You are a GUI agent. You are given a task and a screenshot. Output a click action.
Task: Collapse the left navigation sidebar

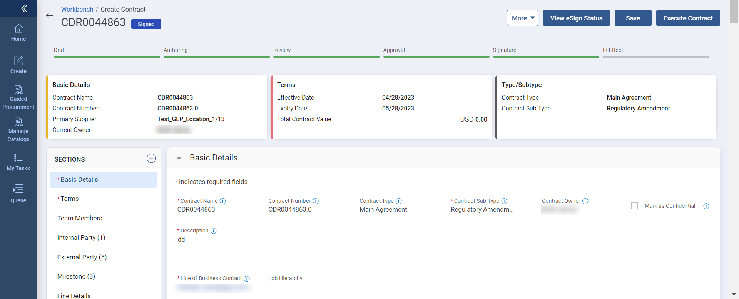24,8
